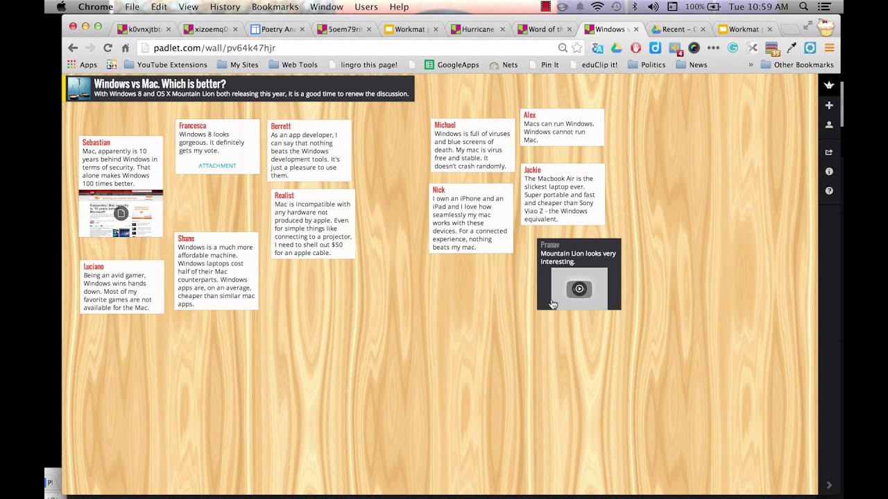Image resolution: width=888 pixels, height=499 pixels.
Task: Click Sebastian's embedded article thumbnail
Action: point(121,213)
